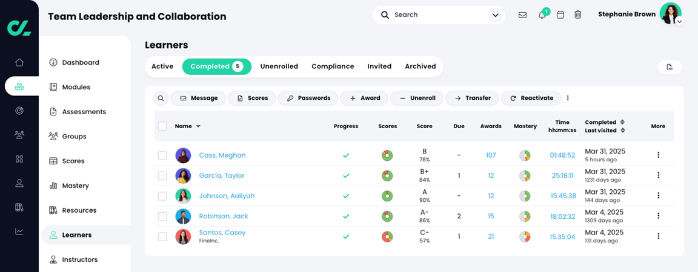Click the trash bin icon in header
The width and height of the screenshot is (698, 272).
click(x=578, y=15)
